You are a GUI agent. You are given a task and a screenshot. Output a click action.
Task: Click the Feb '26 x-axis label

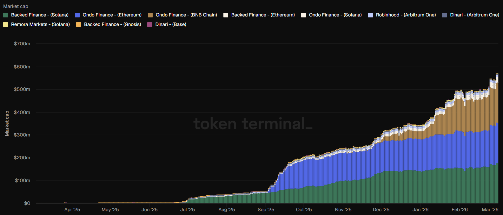click(x=460, y=210)
